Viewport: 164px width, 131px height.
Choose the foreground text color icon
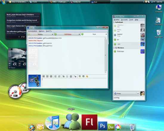click(67, 76)
